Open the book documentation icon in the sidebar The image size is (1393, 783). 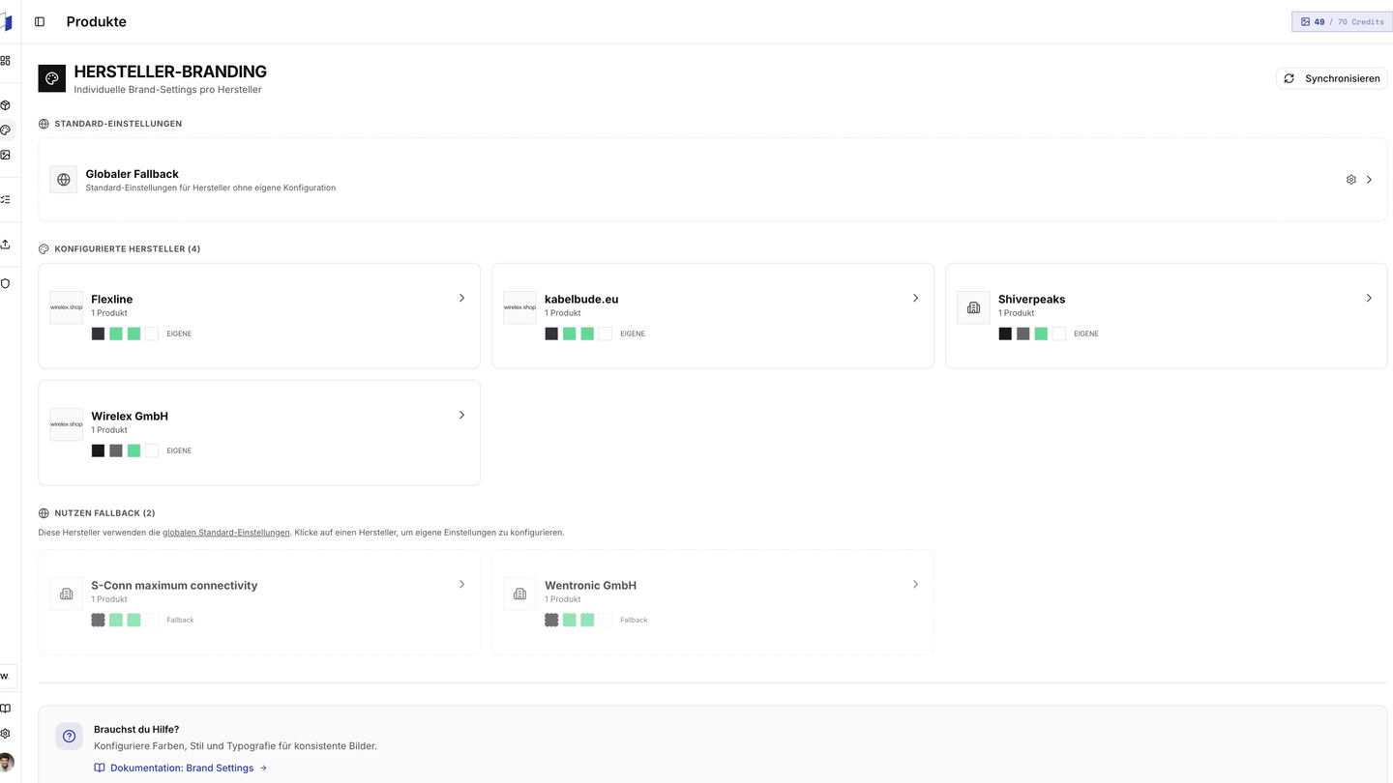[x=5, y=709]
